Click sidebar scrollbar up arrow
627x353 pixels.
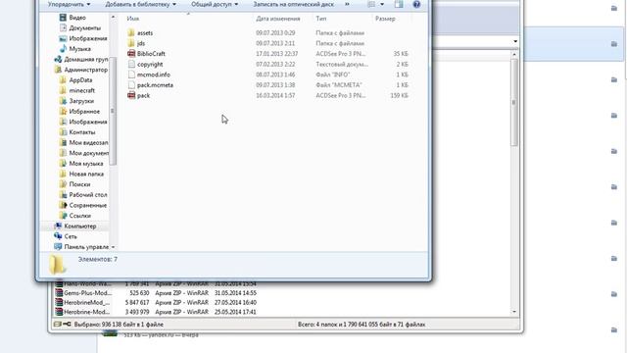113,17
